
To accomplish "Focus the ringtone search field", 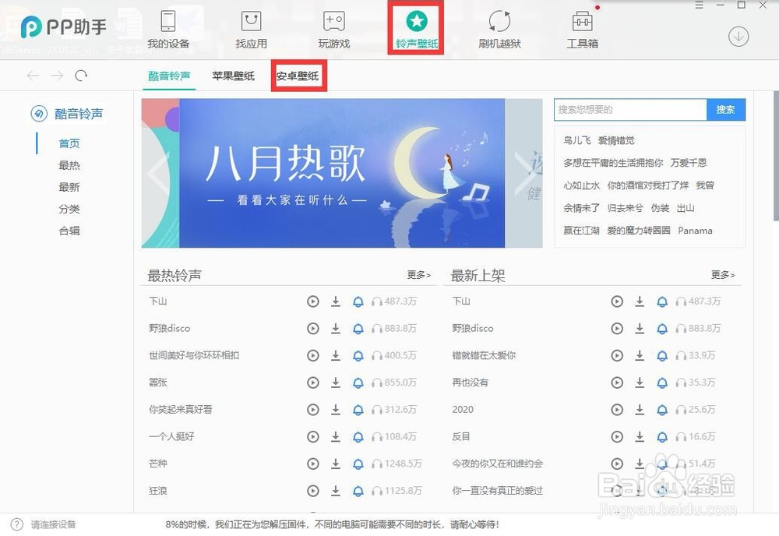I will click(630, 109).
